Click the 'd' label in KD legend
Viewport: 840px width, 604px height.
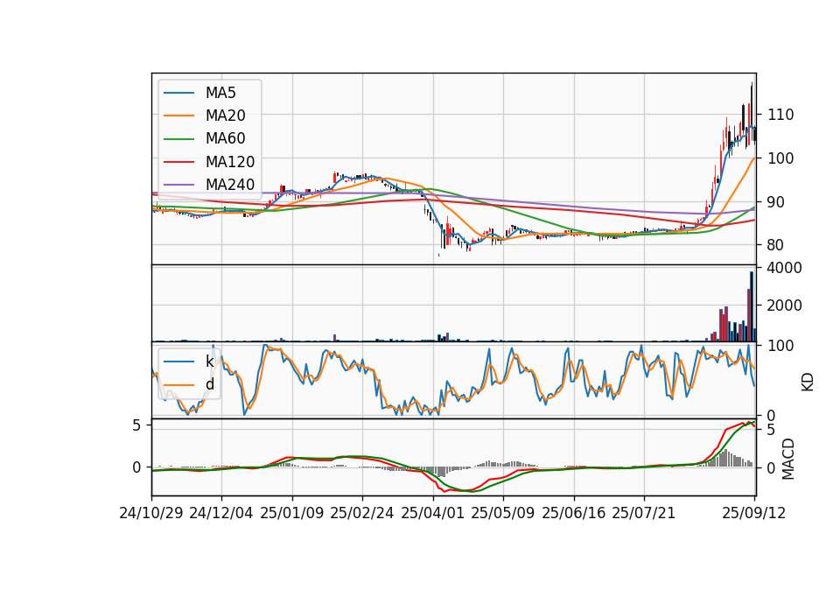pos(209,384)
